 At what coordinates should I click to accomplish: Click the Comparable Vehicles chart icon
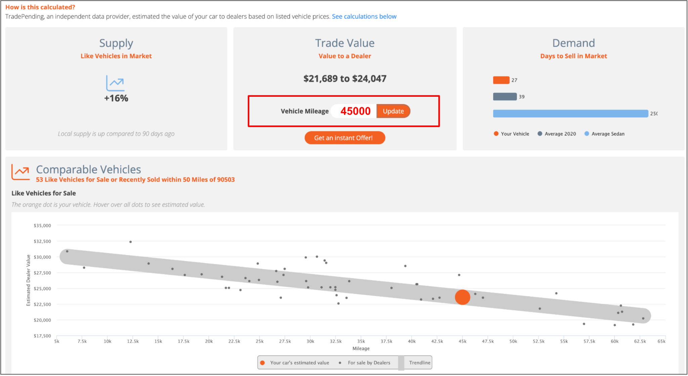21,172
